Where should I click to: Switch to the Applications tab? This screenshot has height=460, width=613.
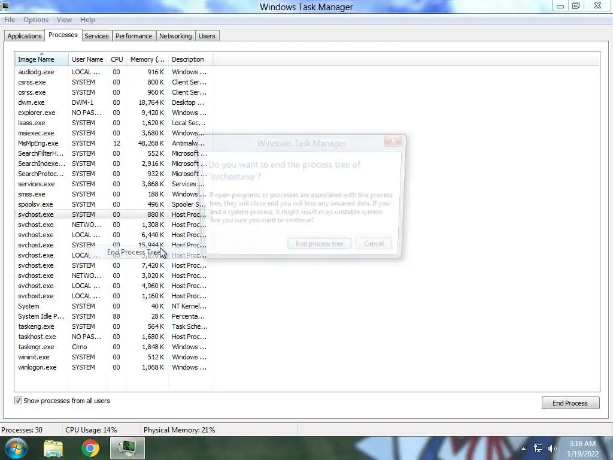click(x=24, y=35)
